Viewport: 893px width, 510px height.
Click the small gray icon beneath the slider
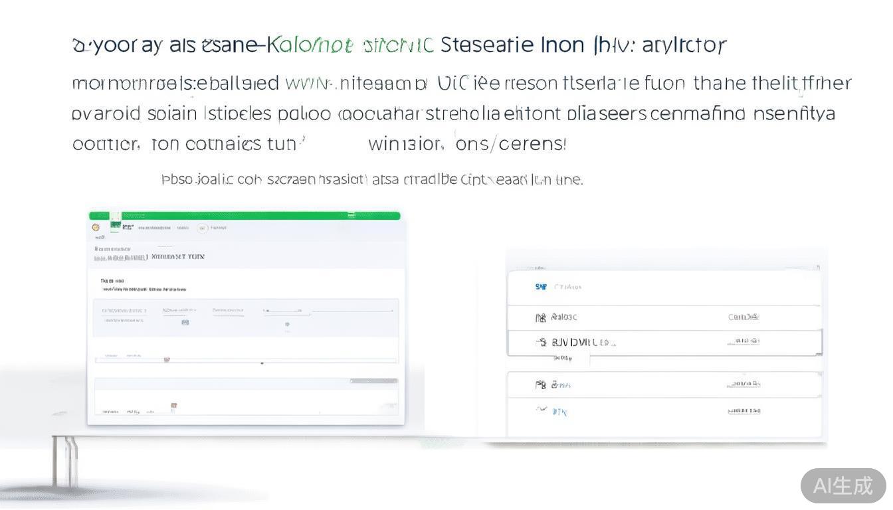287,325
